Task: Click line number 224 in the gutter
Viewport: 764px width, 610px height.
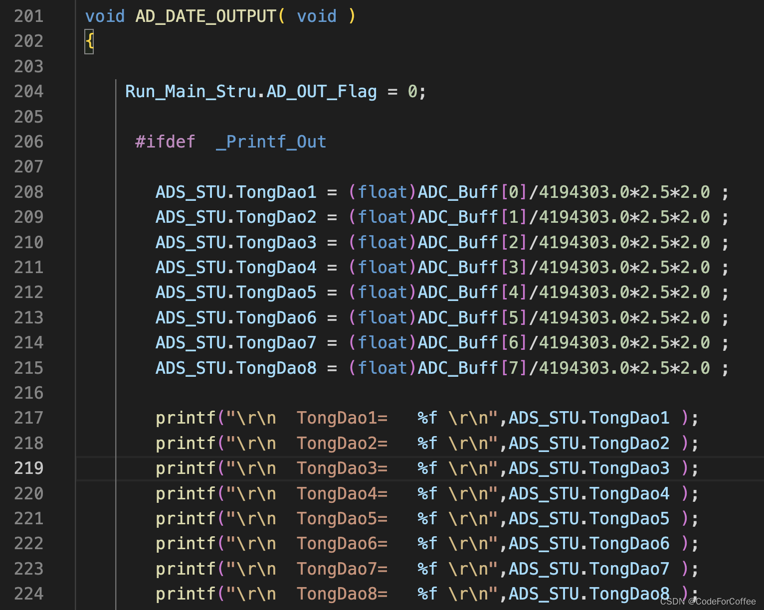Action: click(29, 594)
